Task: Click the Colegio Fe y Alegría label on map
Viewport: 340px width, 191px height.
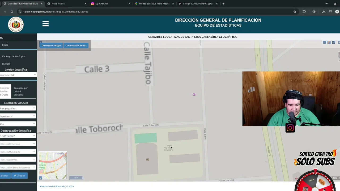Action: pyautogui.click(x=168, y=148)
